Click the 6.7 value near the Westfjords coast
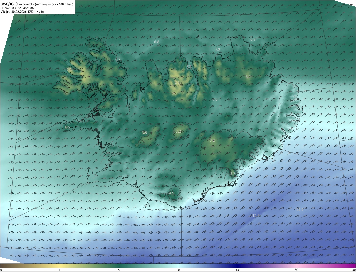Viewport: 356px width, 272px height. [118, 59]
